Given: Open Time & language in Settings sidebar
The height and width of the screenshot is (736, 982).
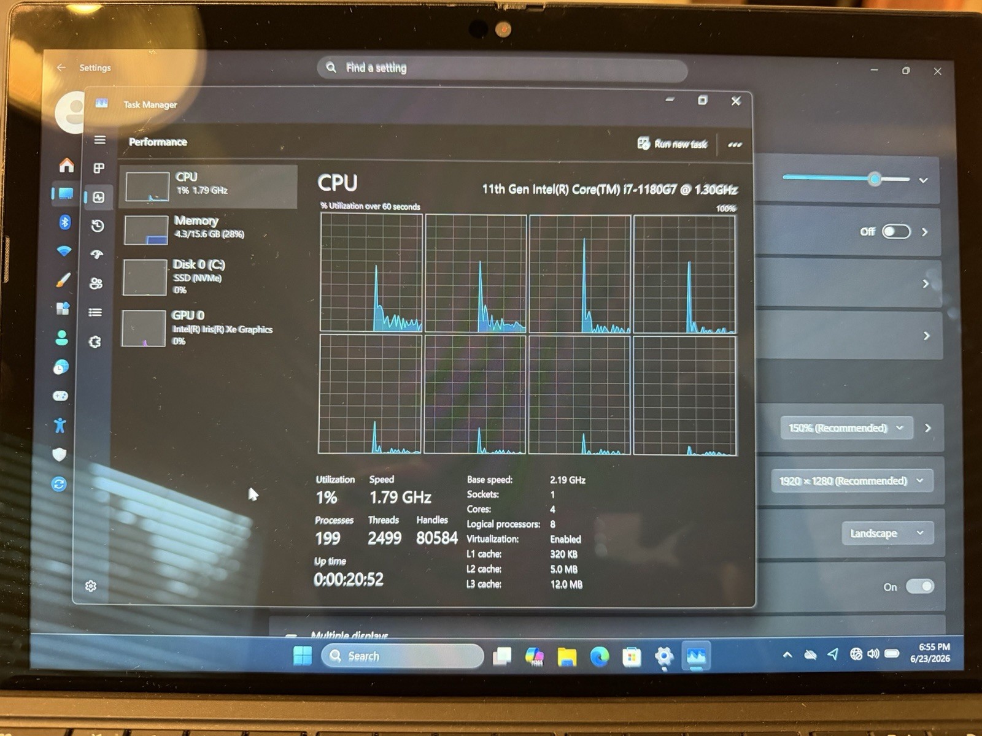Looking at the screenshot, I should click(61, 367).
